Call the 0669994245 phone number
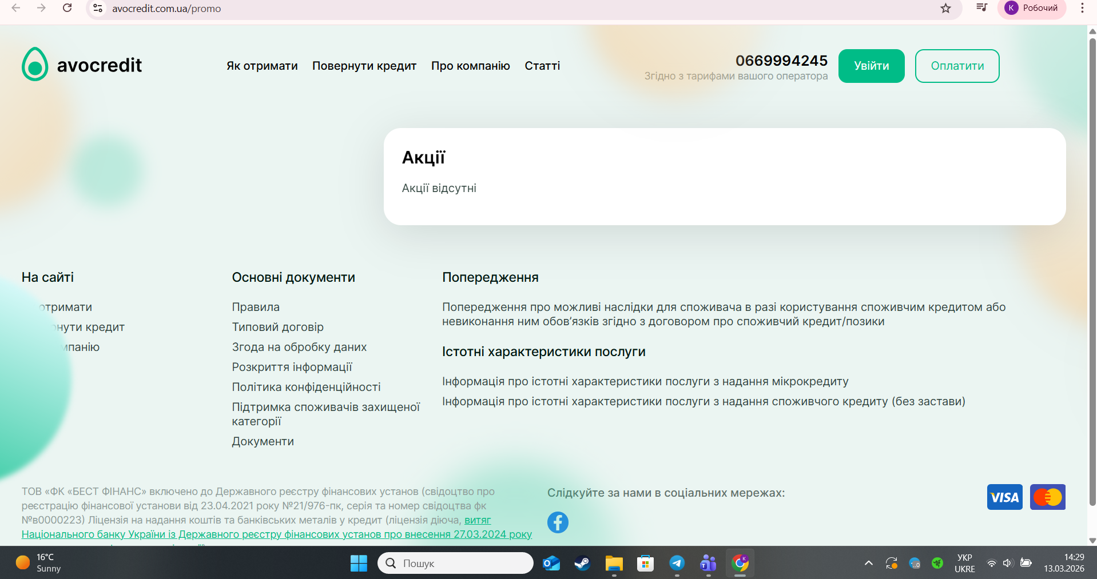This screenshot has height=579, width=1097. [781, 61]
